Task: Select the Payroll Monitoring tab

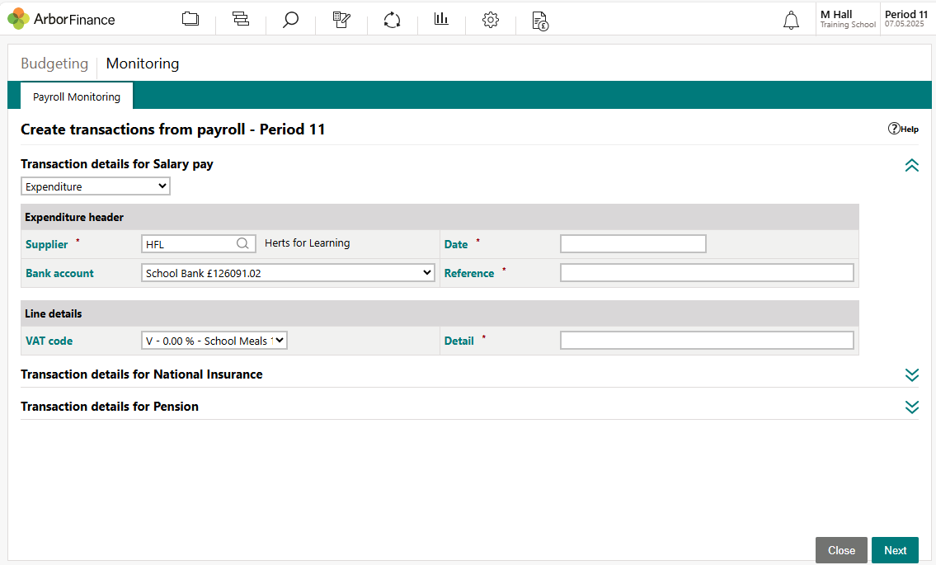Action: [x=77, y=97]
